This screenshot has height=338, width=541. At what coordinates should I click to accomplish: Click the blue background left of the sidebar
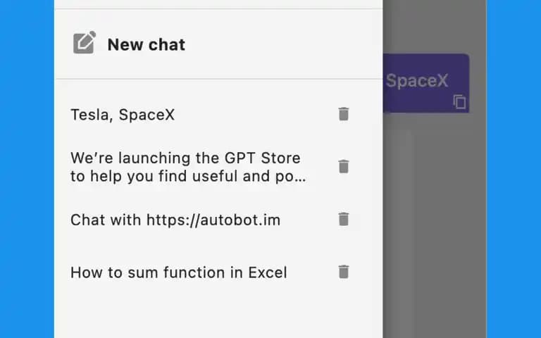click(x=27, y=169)
